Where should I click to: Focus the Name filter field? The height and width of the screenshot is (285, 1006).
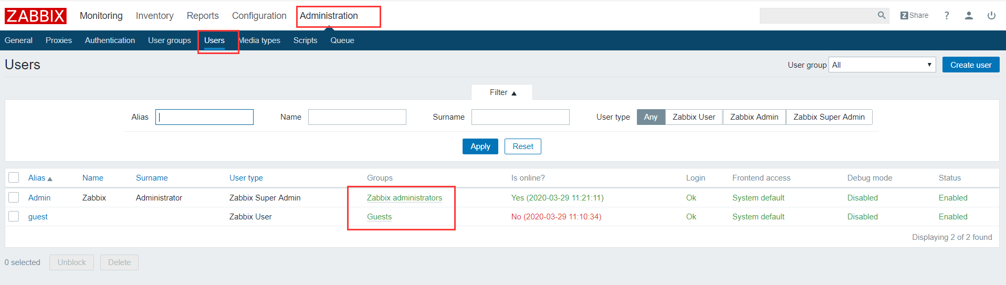point(357,117)
